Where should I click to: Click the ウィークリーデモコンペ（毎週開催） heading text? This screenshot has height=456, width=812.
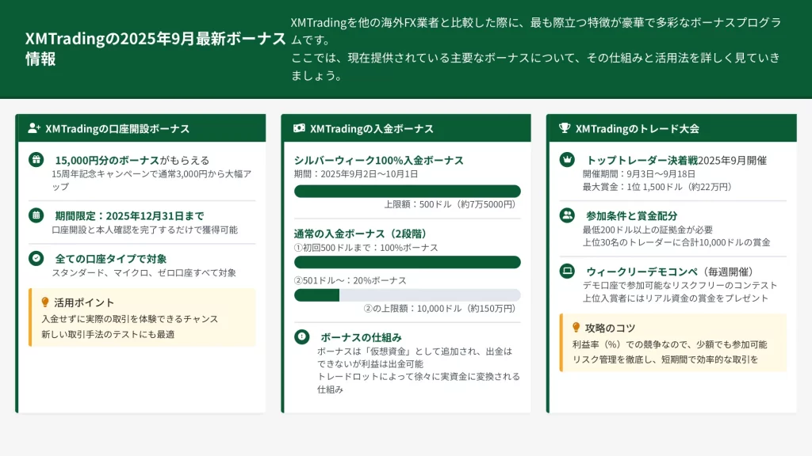(x=669, y=272)
